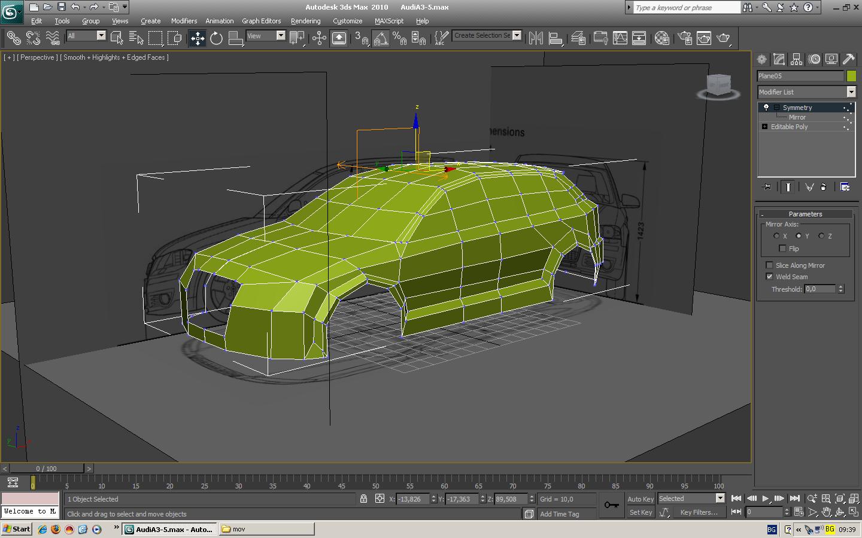Enable the Flip checkbox
The width and height of the screenshot is (862, 538).
pos(782,248)
